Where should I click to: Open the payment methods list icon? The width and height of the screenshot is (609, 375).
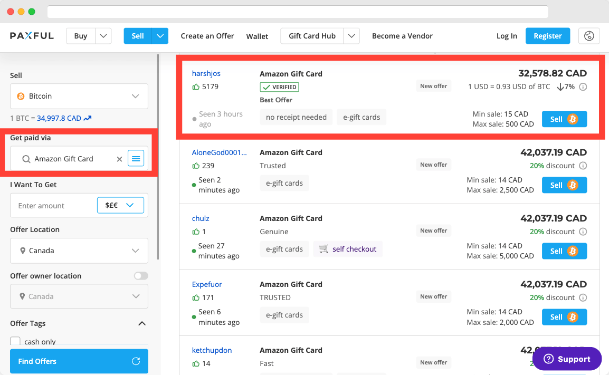(x=136, y=158)
